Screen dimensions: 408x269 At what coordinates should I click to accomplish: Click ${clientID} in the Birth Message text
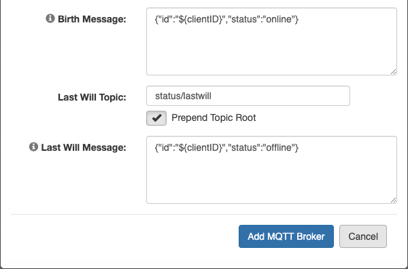[x=201, y=20]
